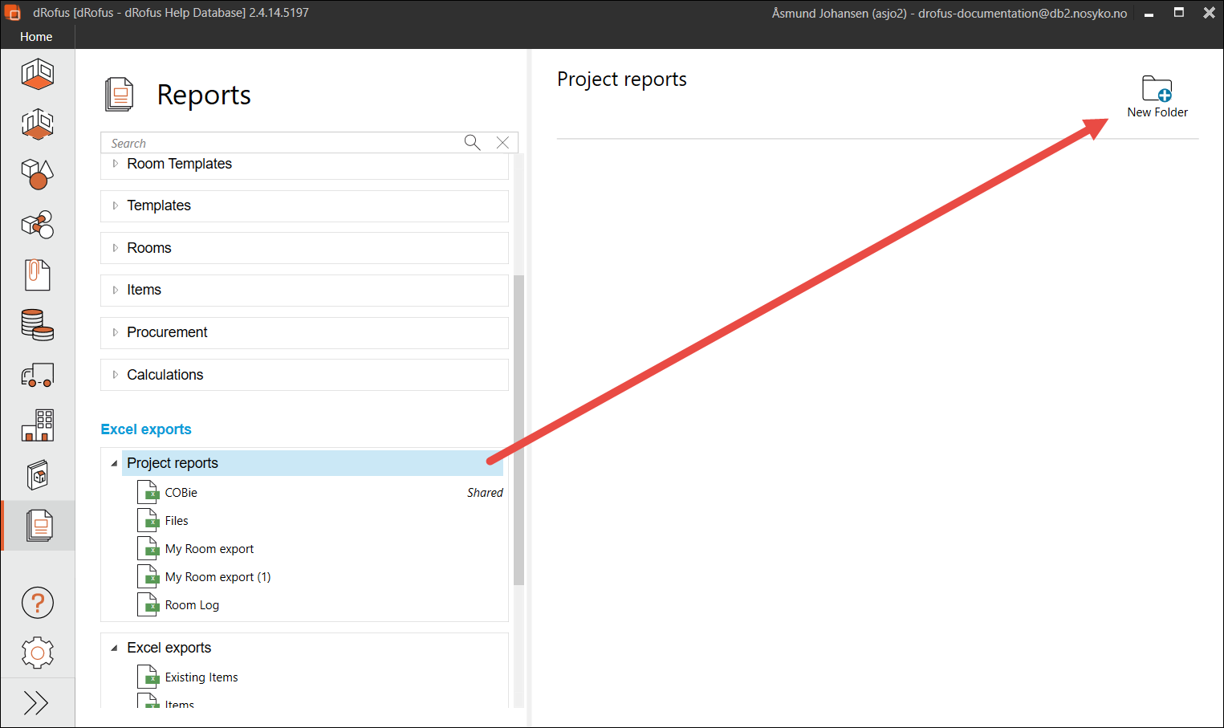The width and height of the screenshot is (1224, 728).
Task: Open the Rooms module in sidebar
Action: pyautogui.click(x=37, y=74)
